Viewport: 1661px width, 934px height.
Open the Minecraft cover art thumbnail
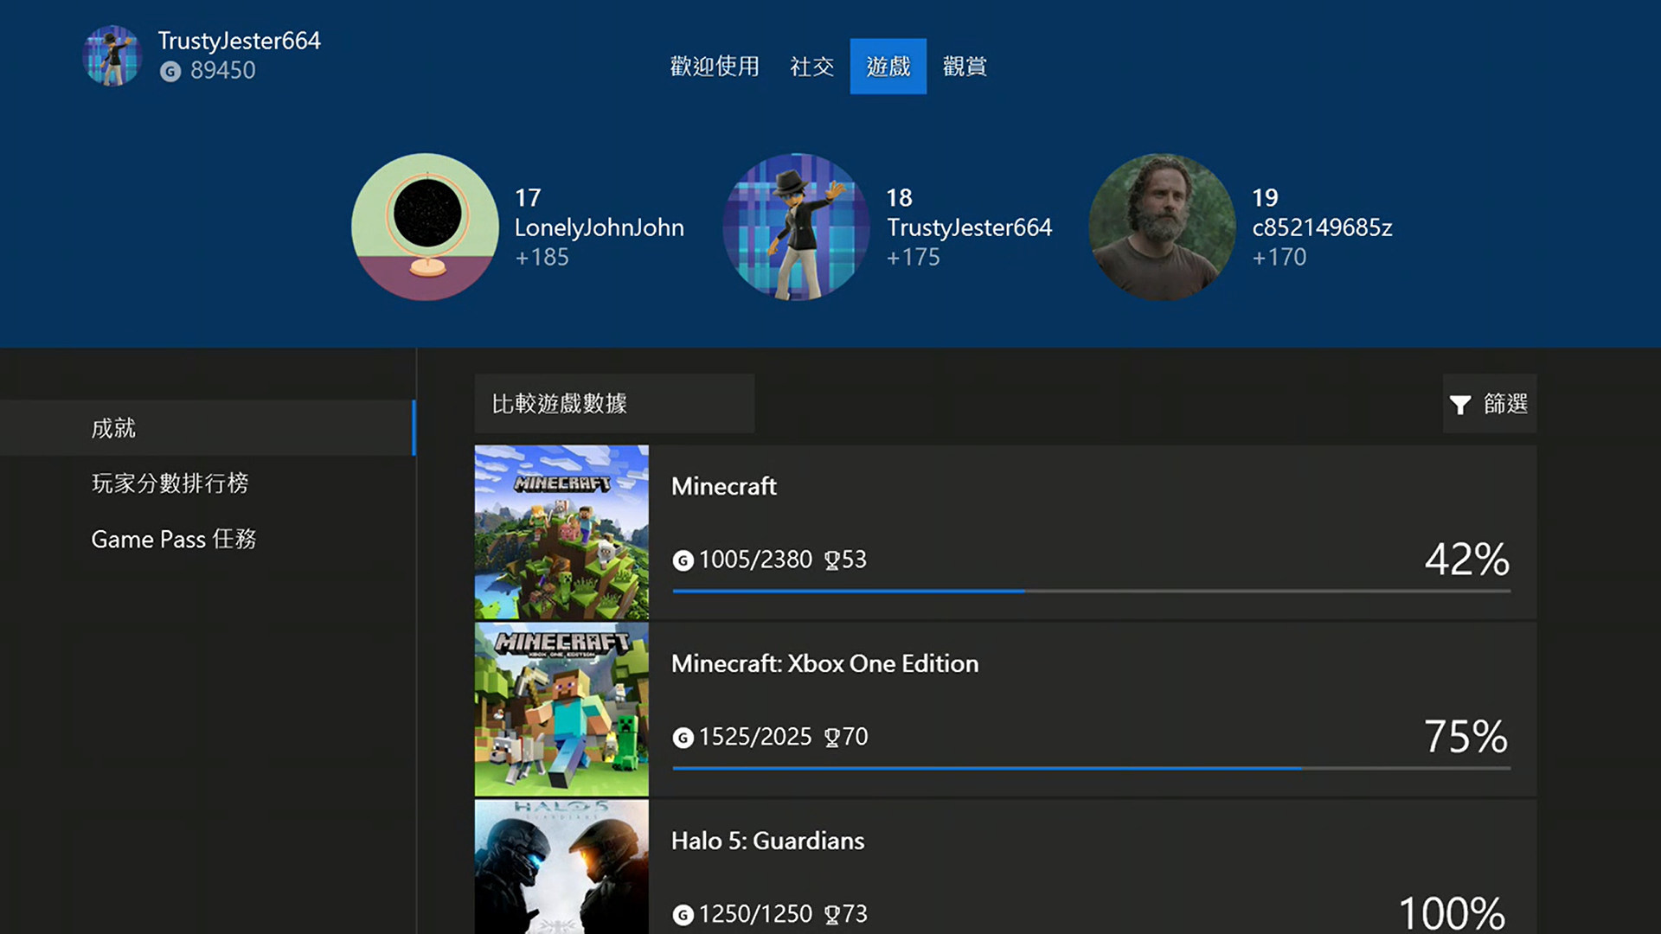561,532
